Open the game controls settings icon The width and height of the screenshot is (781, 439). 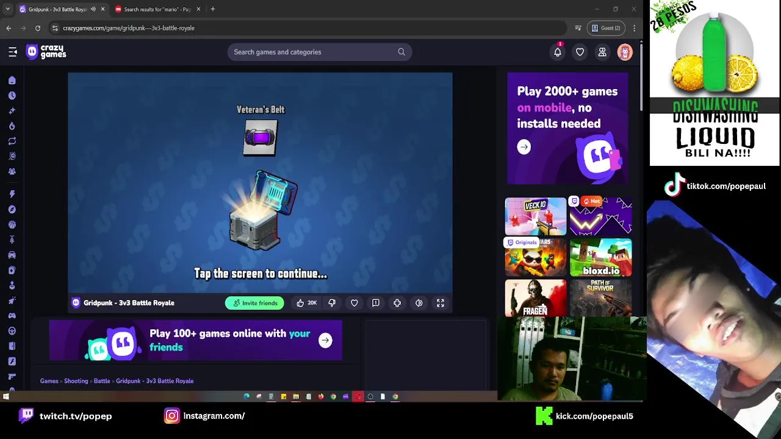(x=397, y=303)
